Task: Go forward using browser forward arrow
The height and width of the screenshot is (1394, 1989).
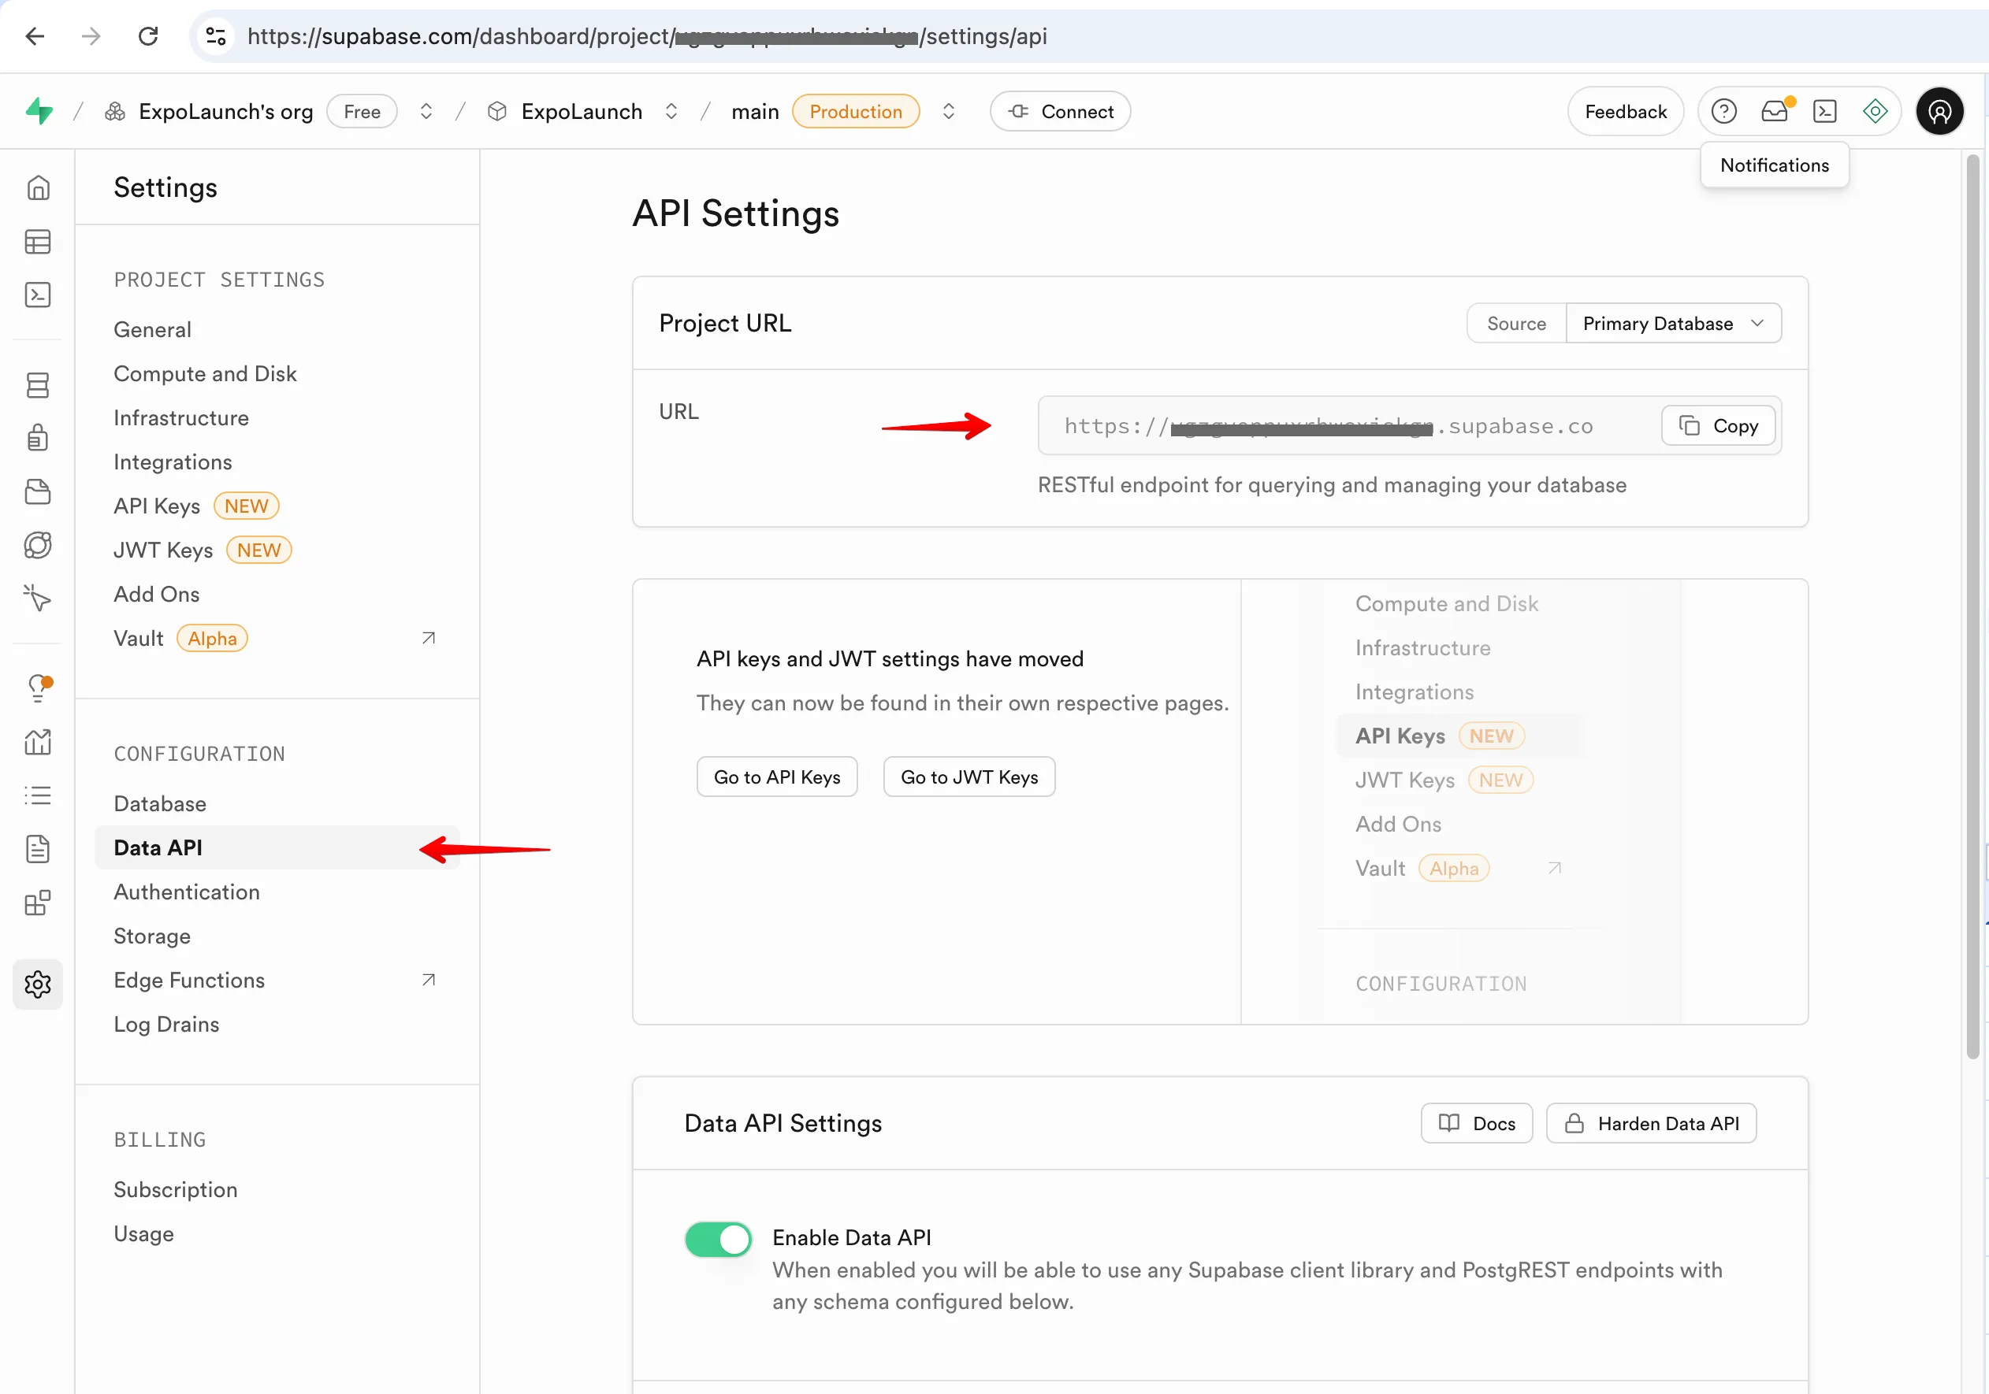Action: click(91, 36)
